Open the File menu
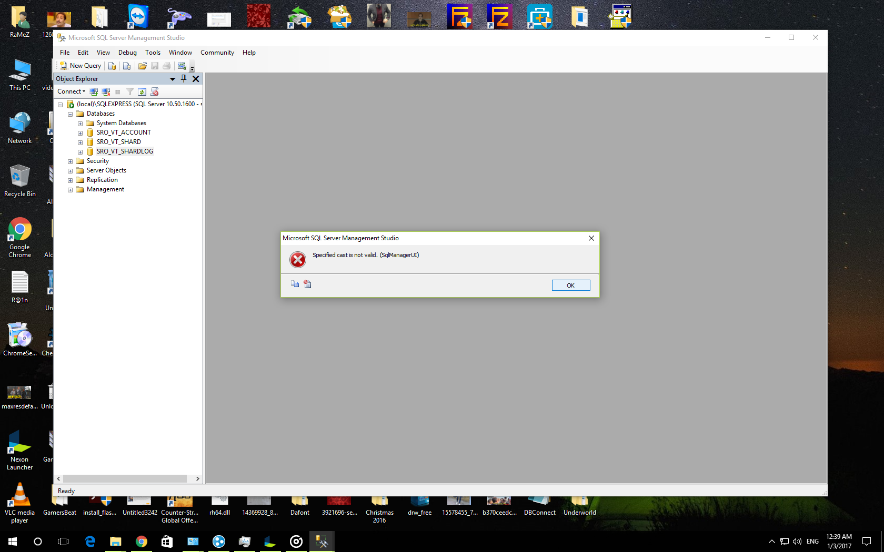Viewport: 884px width, 552px height. tap(65, 53)
